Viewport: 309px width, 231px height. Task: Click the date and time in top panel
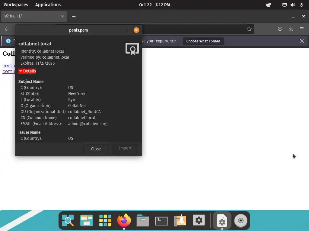tap(154, 5)
